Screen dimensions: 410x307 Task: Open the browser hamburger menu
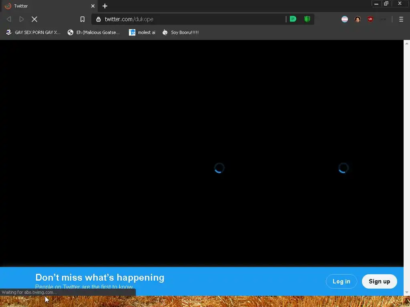401,19
